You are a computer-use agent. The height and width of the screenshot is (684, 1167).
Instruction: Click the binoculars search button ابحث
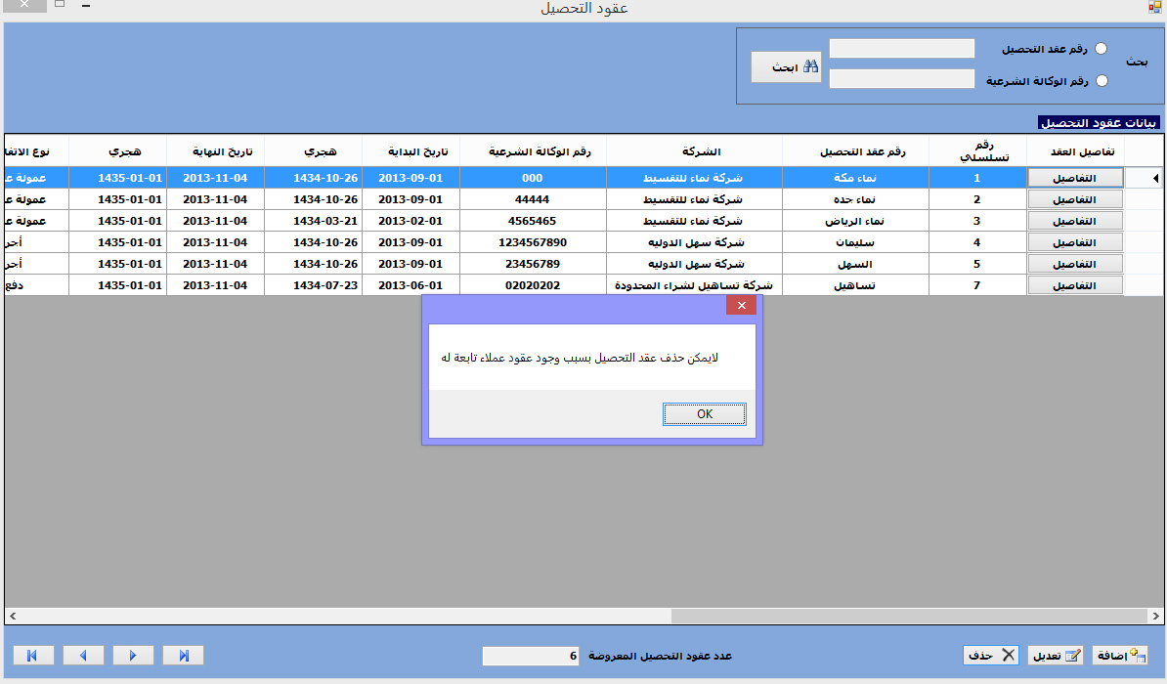point(786,67)
